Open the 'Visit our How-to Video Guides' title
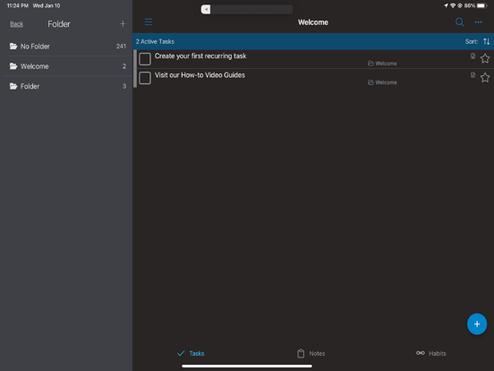 (x=200, y=75)
